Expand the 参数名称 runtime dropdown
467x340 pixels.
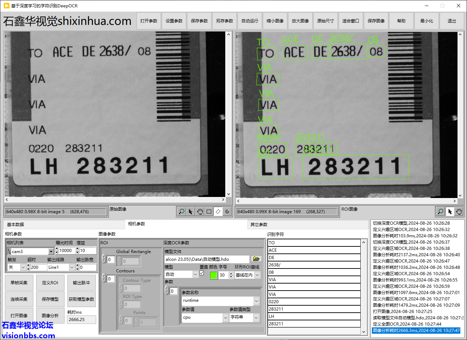[256, 301]
